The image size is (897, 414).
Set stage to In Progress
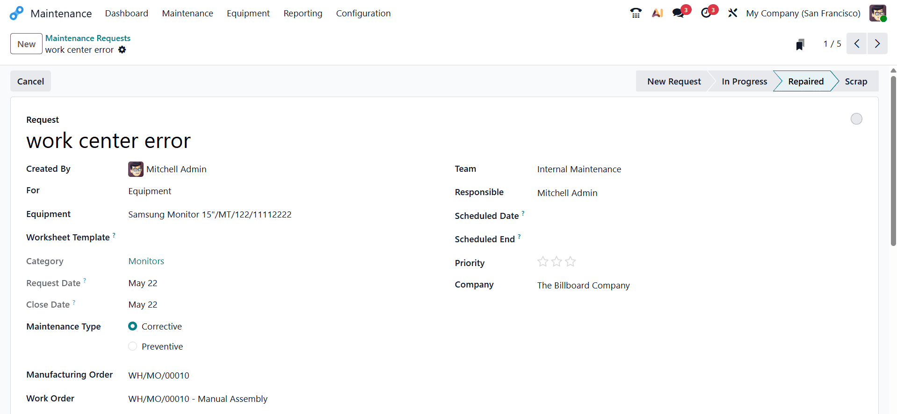click(x=744, y=81)
